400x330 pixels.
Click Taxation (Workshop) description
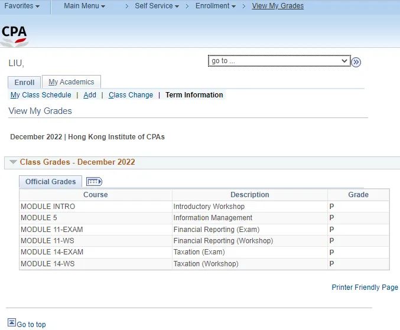click(206, 264)
